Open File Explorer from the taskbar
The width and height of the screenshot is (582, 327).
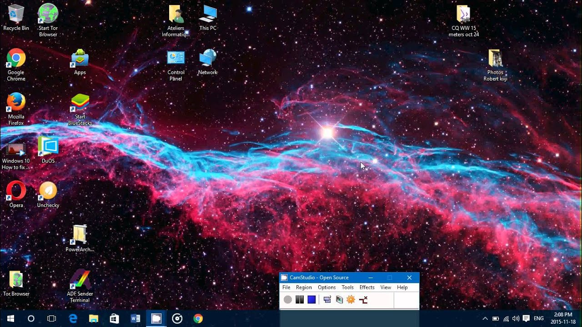(x=93, y=318)
